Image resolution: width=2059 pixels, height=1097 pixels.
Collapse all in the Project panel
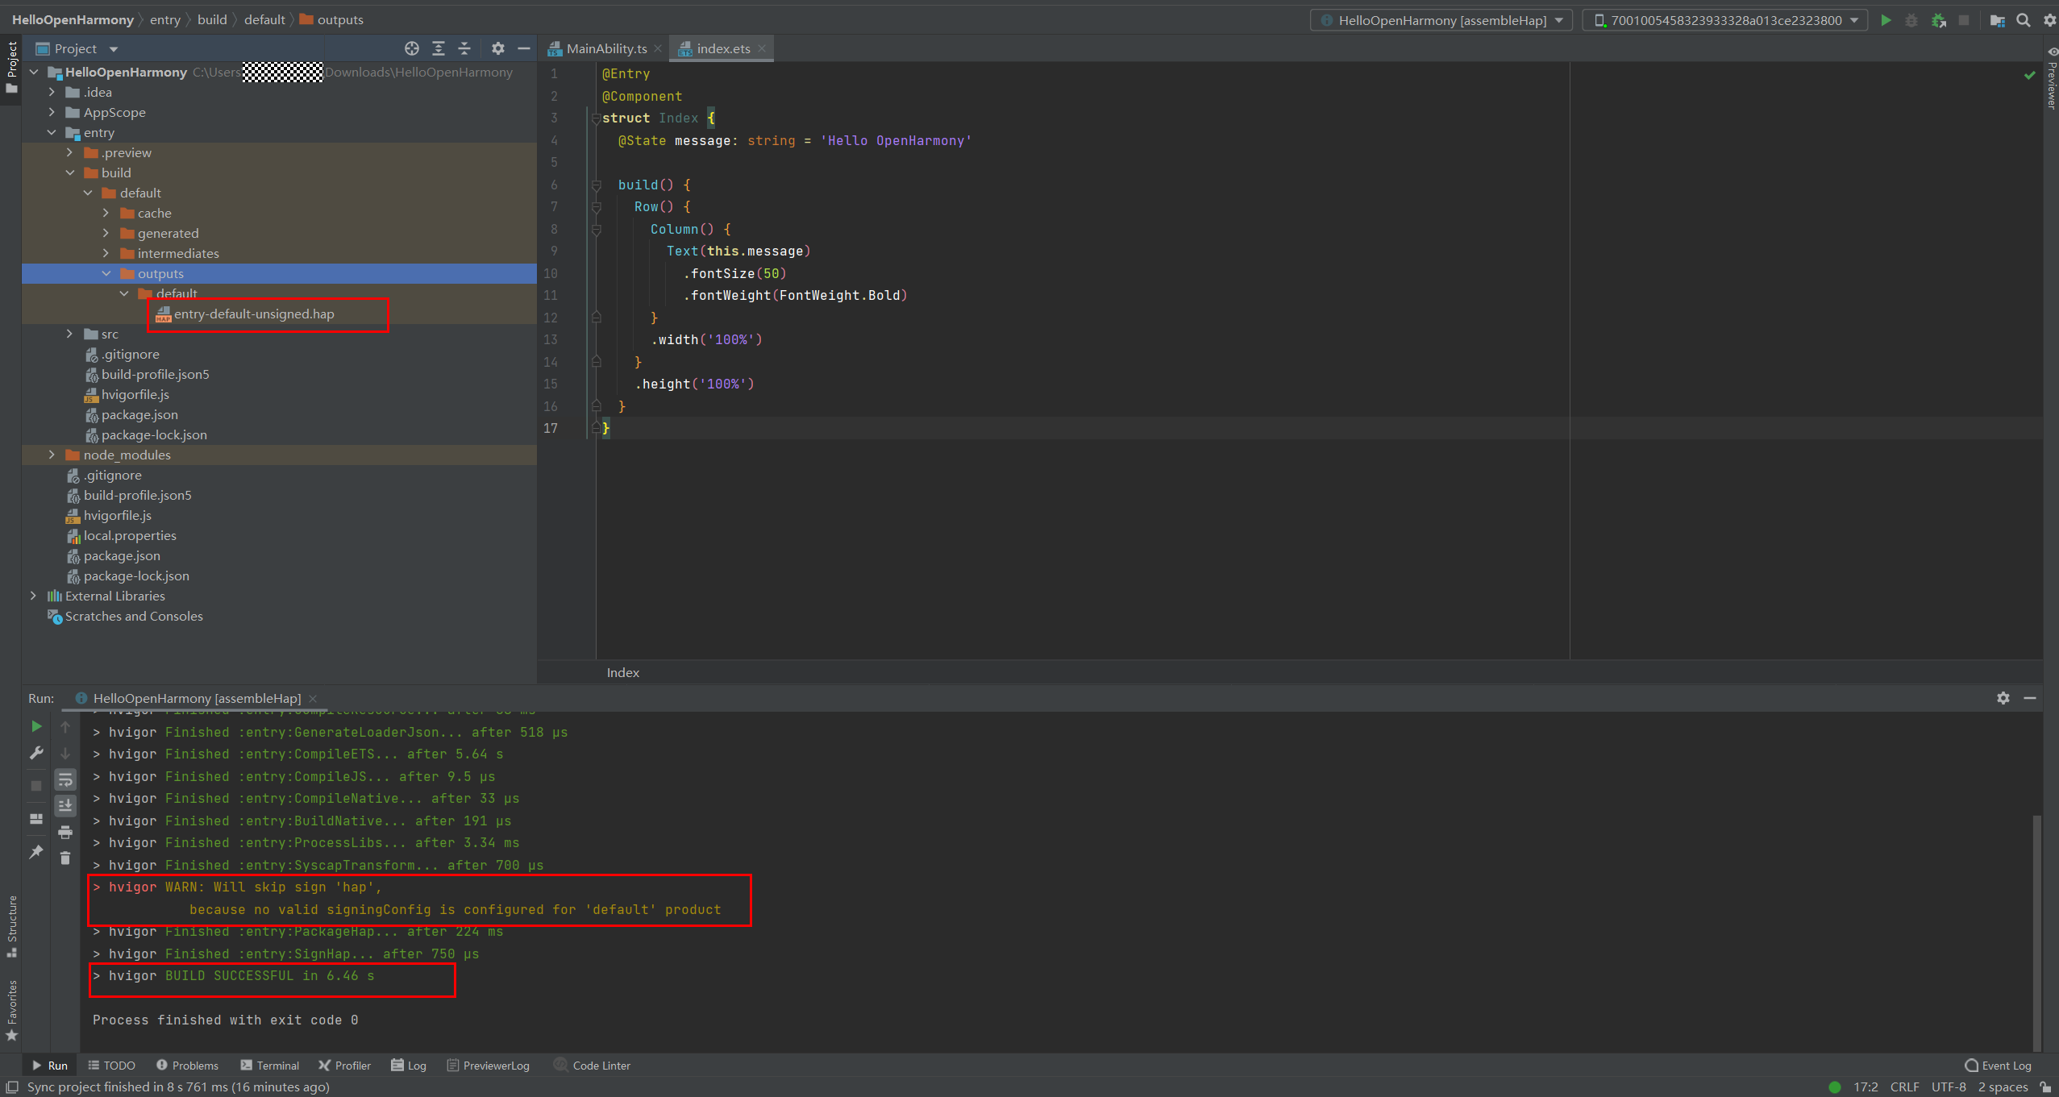tap(464, 48)
